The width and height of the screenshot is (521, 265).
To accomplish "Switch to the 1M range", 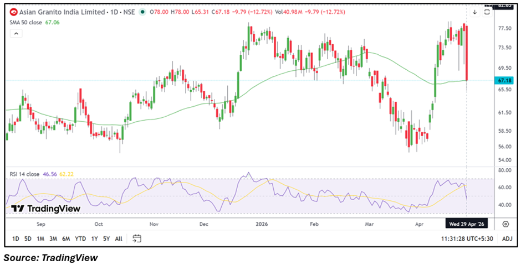I will [x=40, y=239].
